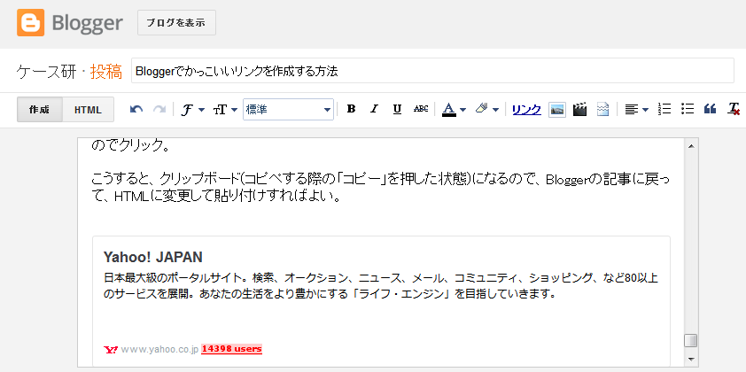Apply numbered list formatting

[664, 109]
